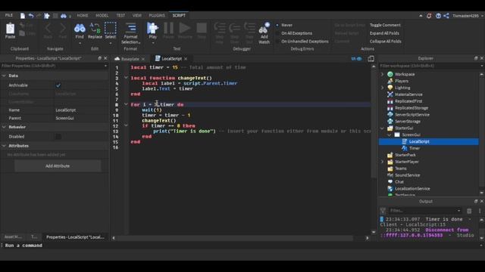Select ServerStorage in Explorer

408,122
